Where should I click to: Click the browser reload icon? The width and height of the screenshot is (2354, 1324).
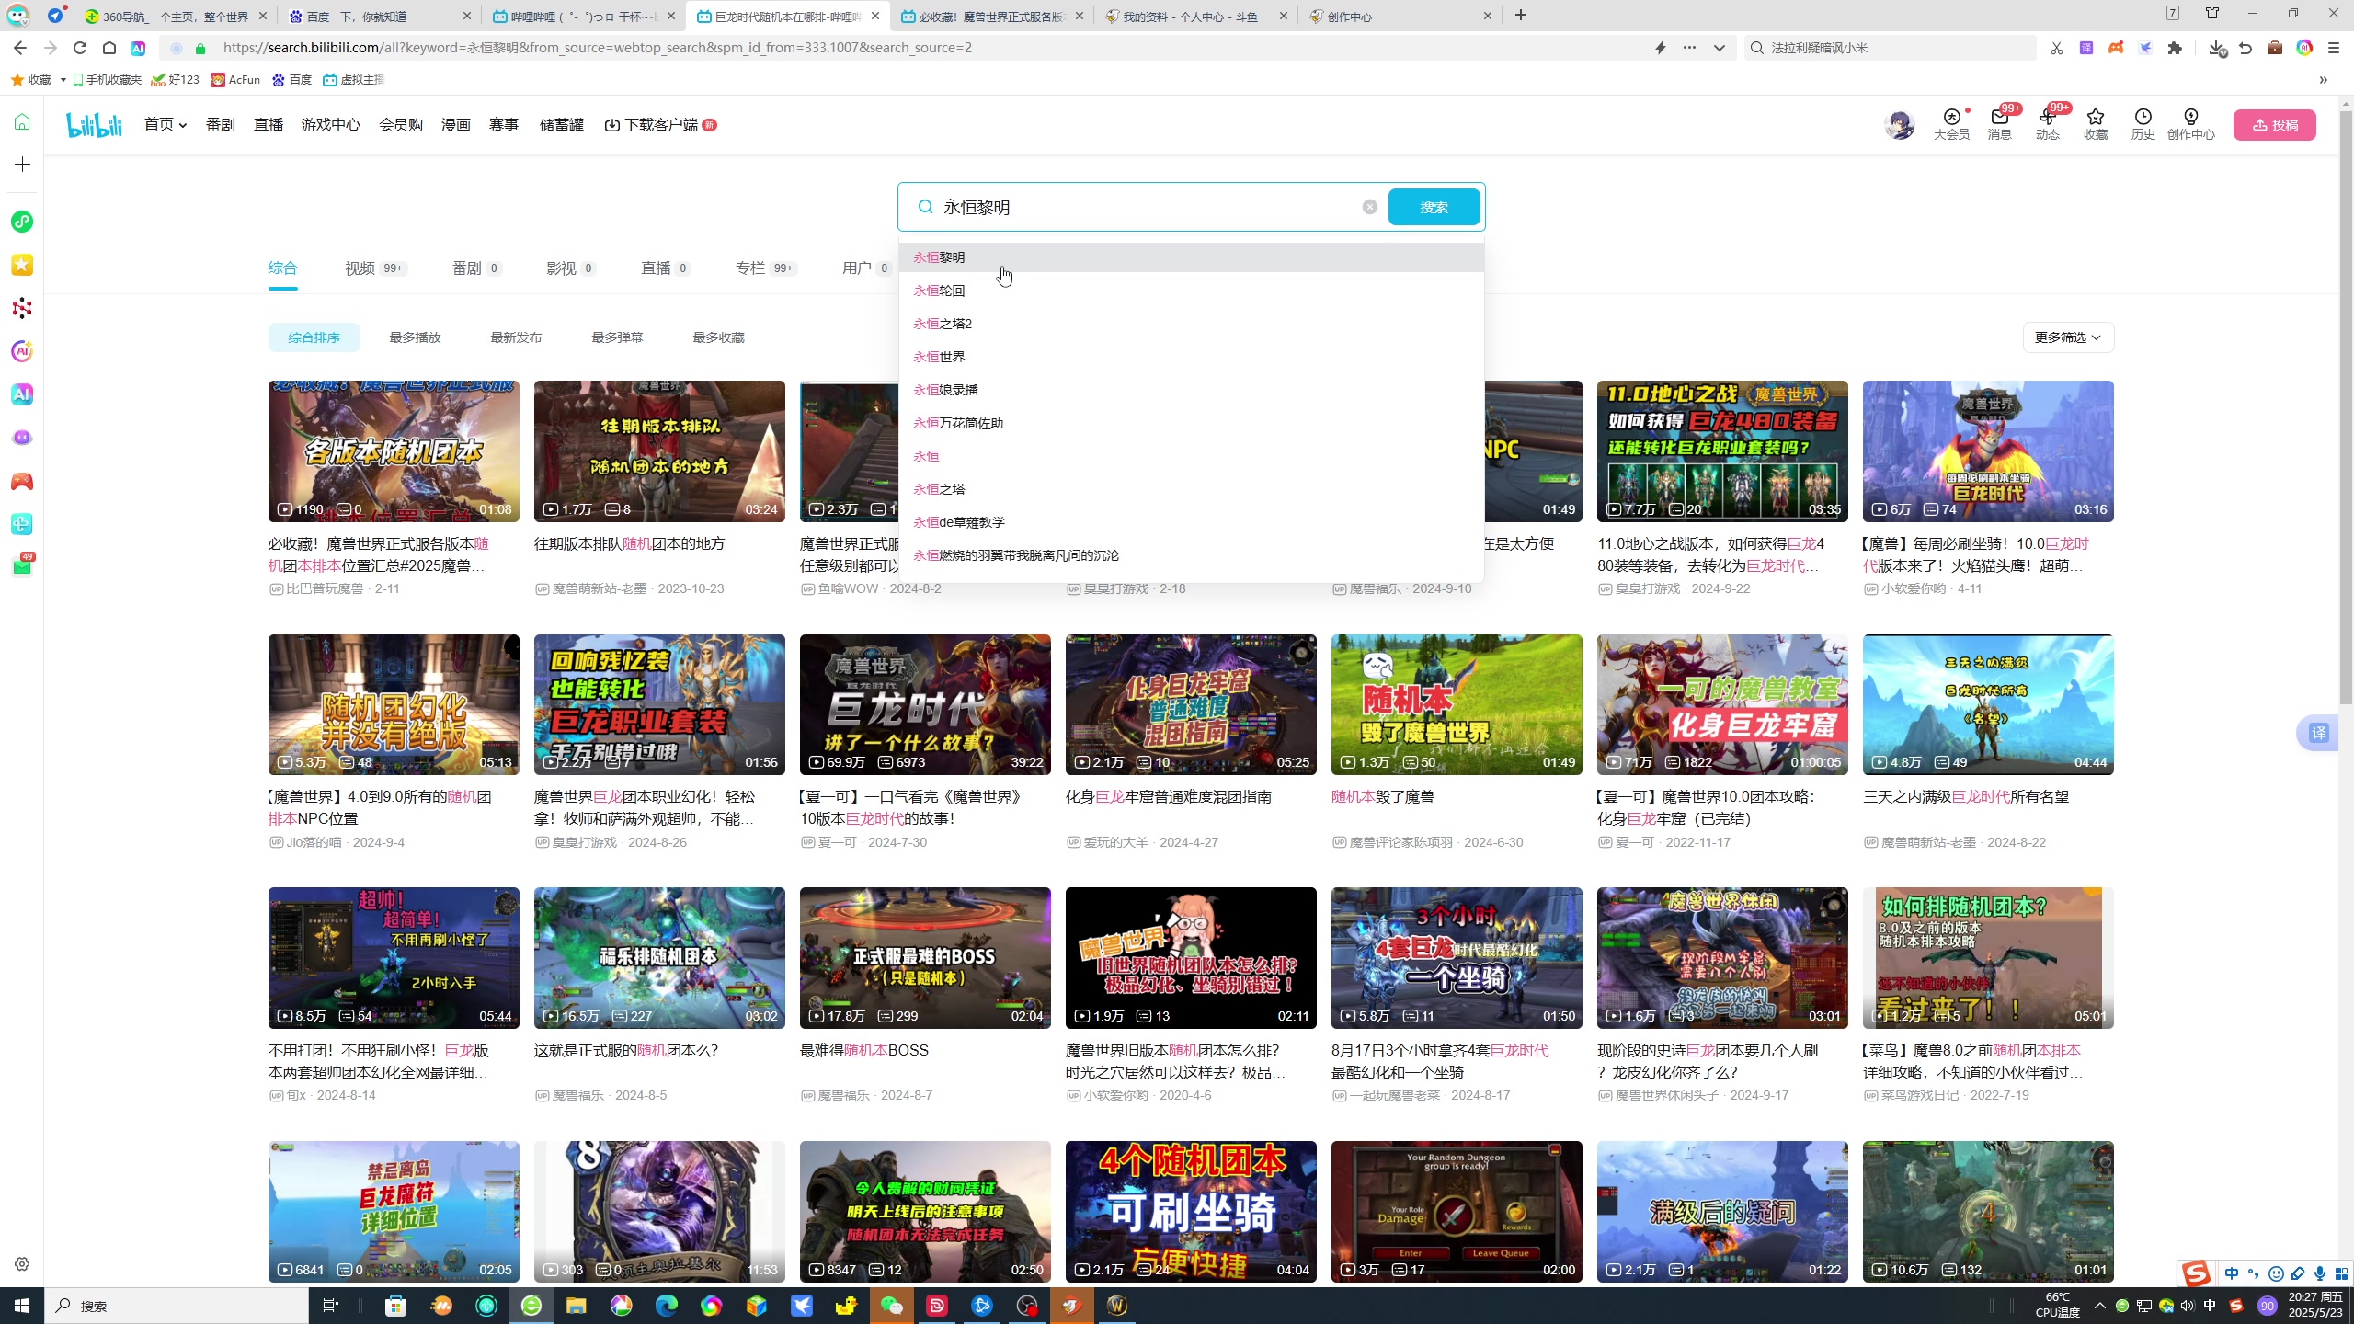click(x=80, y=48)
